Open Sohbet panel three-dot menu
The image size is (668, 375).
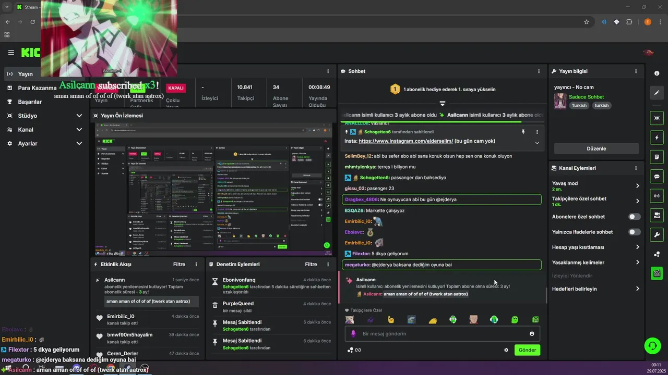click(539, 71)
